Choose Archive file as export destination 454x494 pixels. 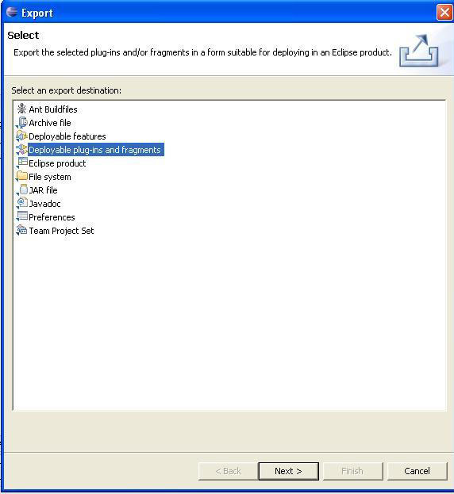click(x=50, y=123)
